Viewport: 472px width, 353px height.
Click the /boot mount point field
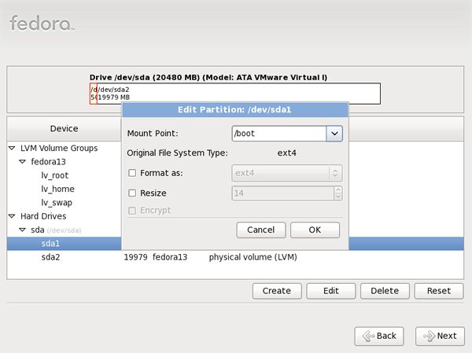279,134
